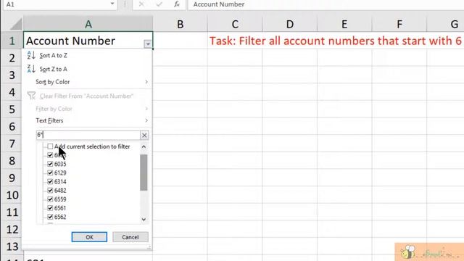This screenshot has height=261, width=464.
Task: Select column C header
Action: (x=235, y=24)
